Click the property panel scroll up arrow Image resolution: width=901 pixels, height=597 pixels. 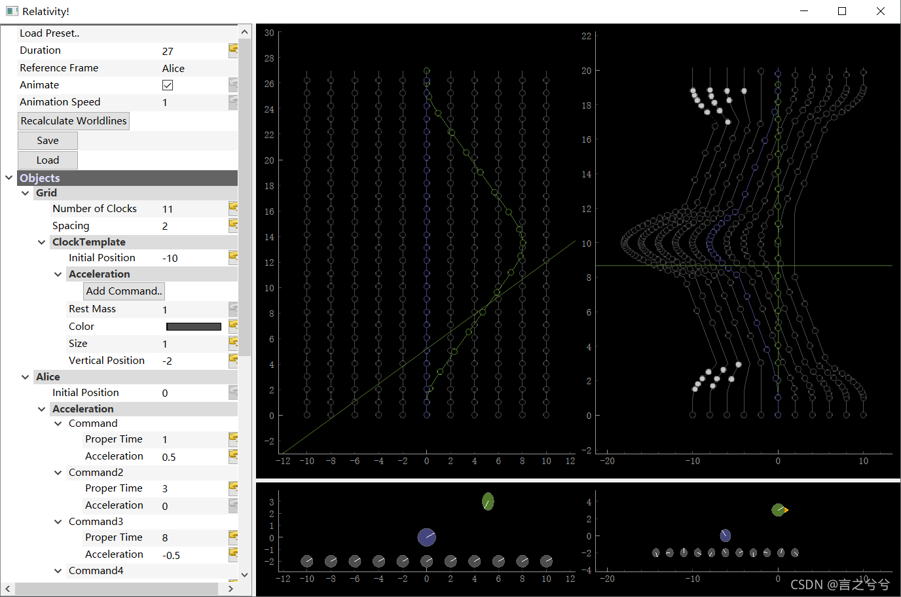click(x=244, y=31)
